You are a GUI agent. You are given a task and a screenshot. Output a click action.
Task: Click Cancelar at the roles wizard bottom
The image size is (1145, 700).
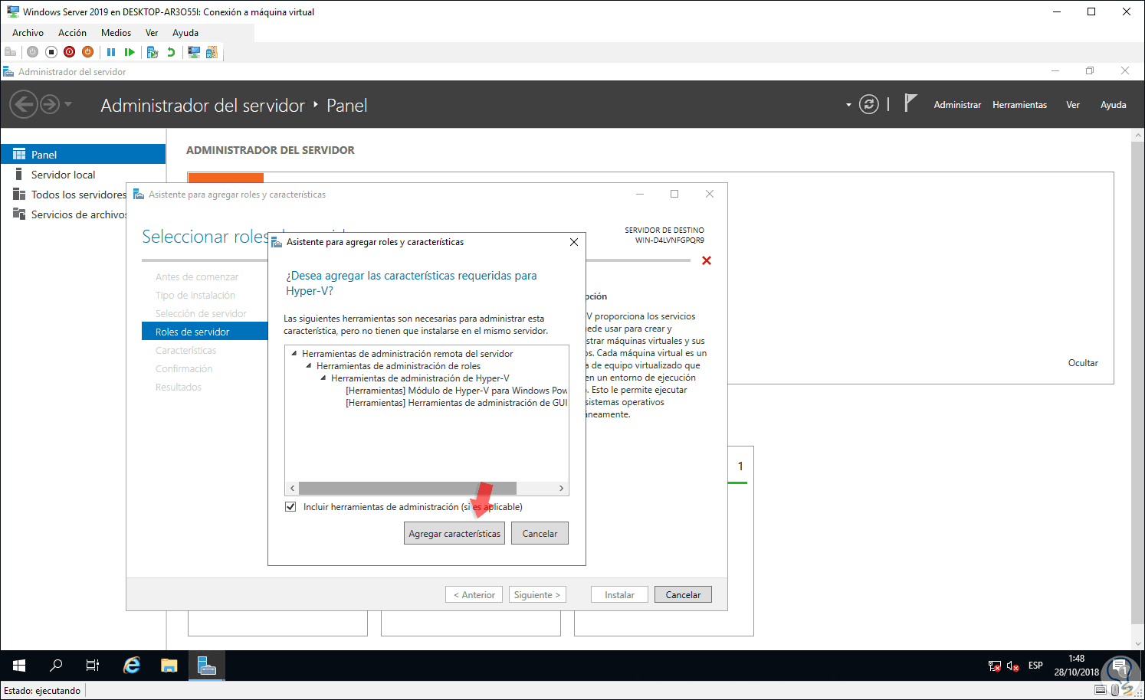click(x=683, y=594)
